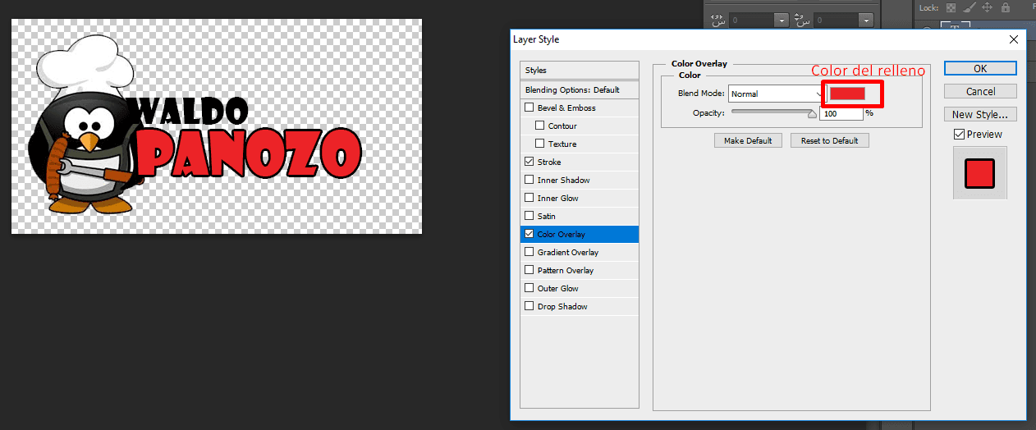Tick the Inner Glow checkbox

pyautogui.click(x=529, y=198)
